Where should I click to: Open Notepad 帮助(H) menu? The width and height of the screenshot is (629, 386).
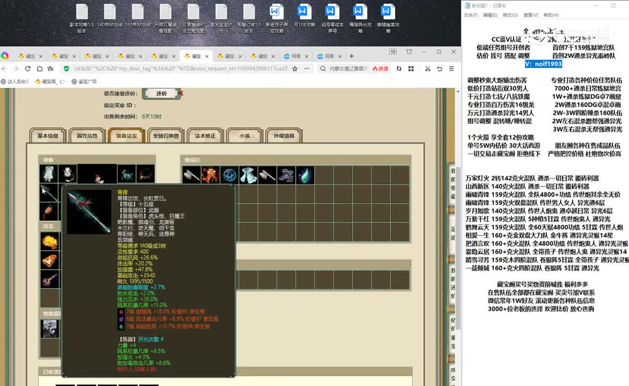pos(551,15)
